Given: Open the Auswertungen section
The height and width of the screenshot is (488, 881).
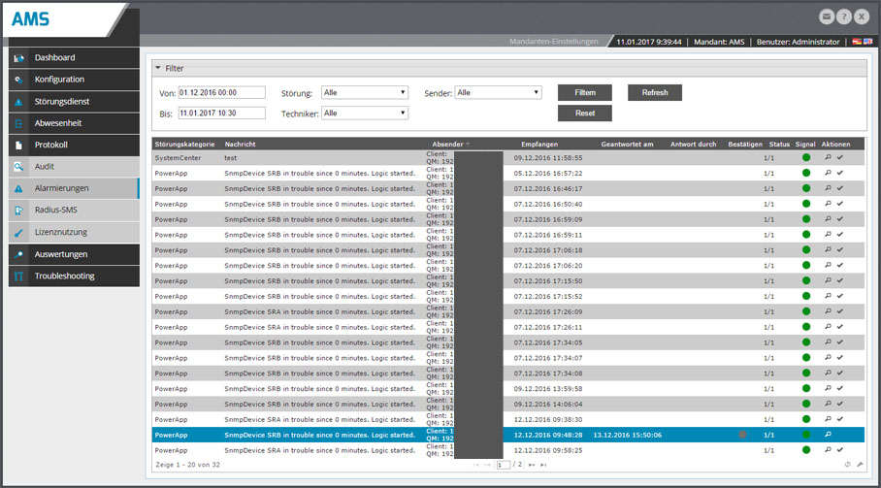Looking at the screenshot, I should coord(74,254).
